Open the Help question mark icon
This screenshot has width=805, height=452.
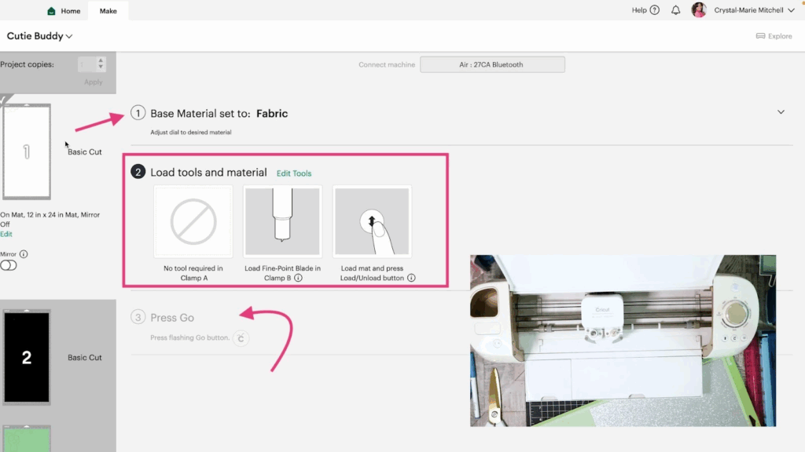(x=655, y=9)
